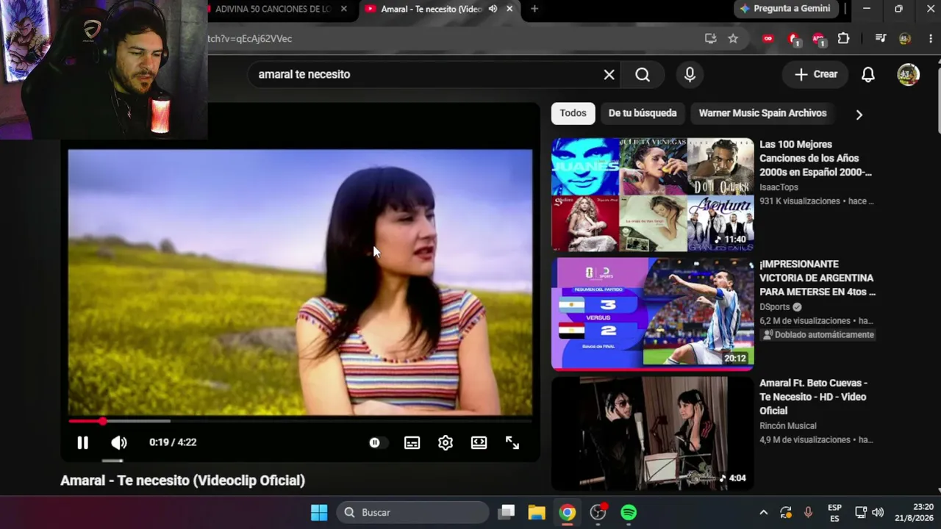This screenshot has width=941, height=529.
Task: Turn on subtitles in the video player
Action: [x=412, y=442]
